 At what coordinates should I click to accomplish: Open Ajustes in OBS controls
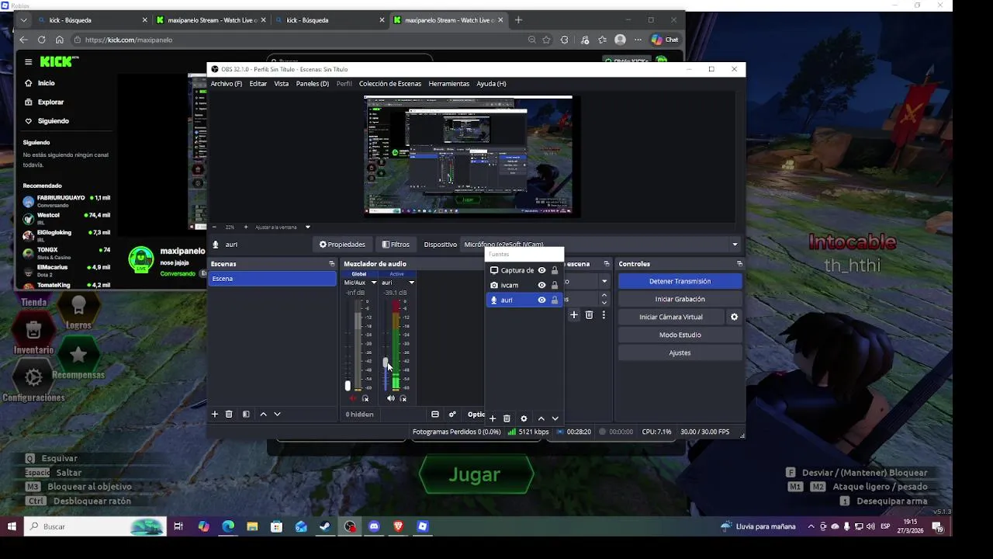click(x=680, y=352)
